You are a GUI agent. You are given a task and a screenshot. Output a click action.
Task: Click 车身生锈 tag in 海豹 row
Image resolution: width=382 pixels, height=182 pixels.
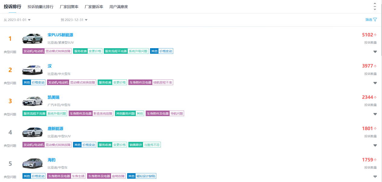(x=78, y=176)
